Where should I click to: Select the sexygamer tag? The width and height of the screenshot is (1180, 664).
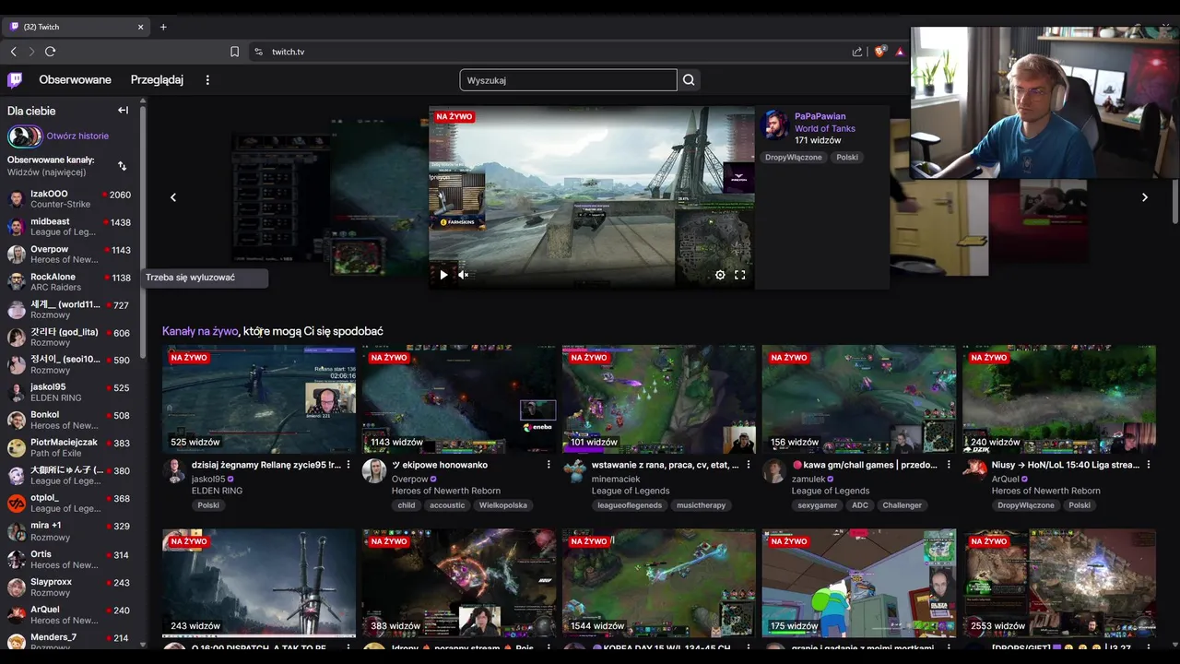click(x=817, y=505)
